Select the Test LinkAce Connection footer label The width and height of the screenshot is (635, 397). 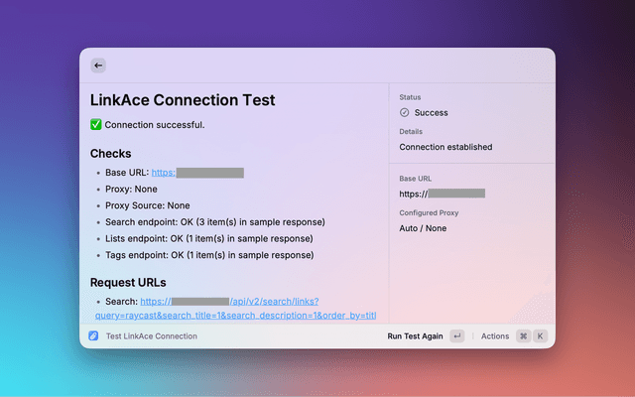tap(152, 336)
